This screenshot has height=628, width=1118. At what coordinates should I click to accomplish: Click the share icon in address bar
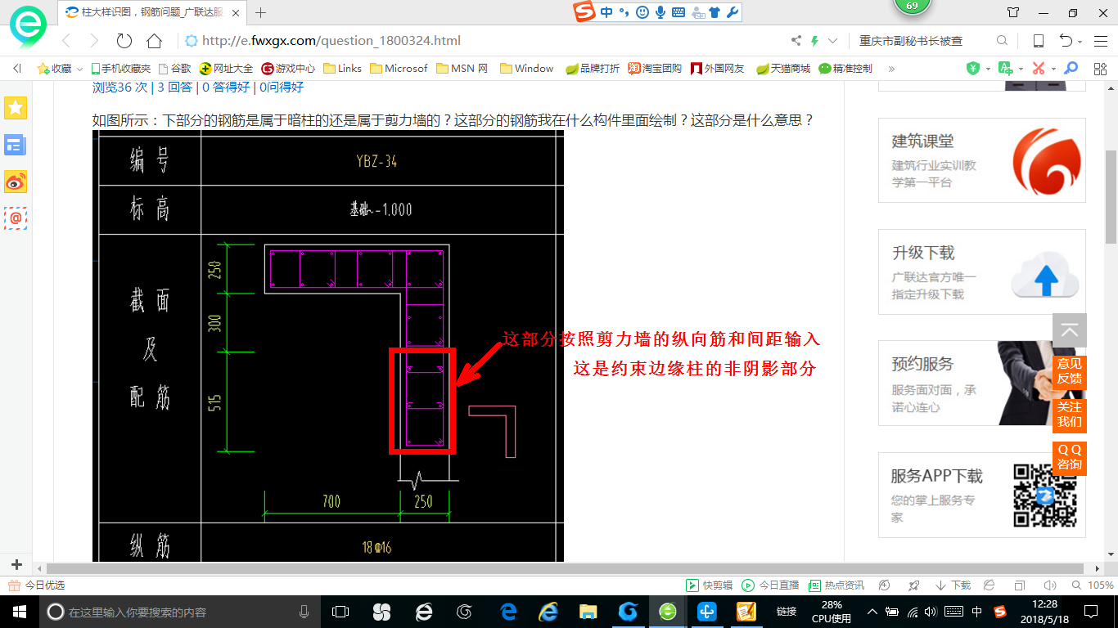[x=796, y=41]
